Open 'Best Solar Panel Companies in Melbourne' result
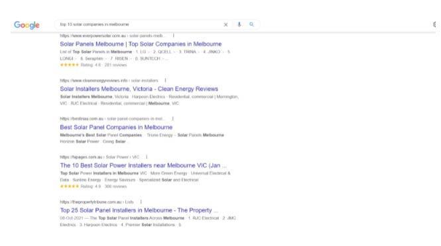Screen dimensions: 441x246 [x=116, y=128]
